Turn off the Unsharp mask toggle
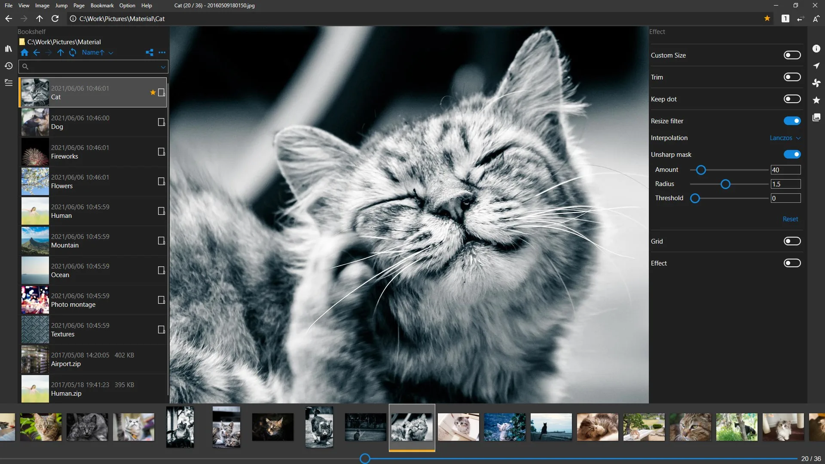The image size is (825, 464). click(x=792, y=154)
